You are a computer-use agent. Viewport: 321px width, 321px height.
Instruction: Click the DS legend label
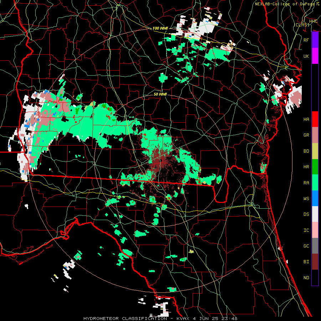click(x=306, y=214)
